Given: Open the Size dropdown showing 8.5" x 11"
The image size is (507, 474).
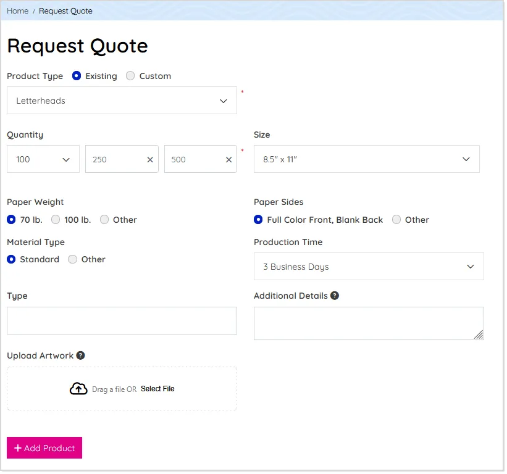Looking at the screenshot, I should 367,159.
